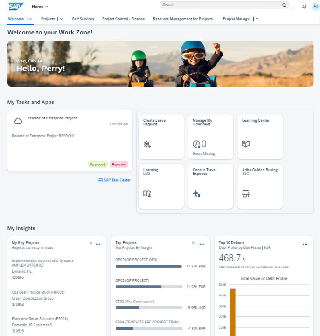This screenshot has height=336, width=320.
Task: Click 'Release of Enterprise Project RESRCH1' text
Action: pyautogui.click(x=43, y=136)
